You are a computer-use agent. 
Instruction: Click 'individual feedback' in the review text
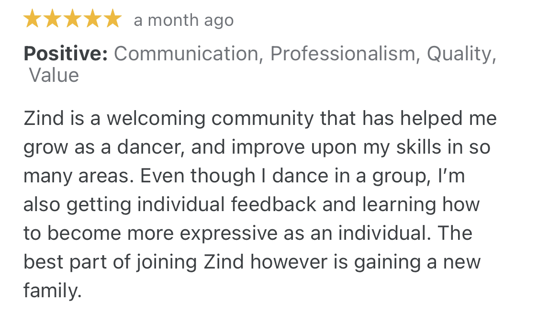[x=227, y=205]
